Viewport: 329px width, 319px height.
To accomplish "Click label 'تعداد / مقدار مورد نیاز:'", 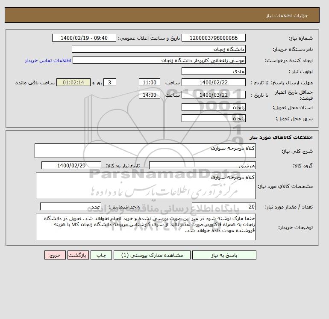I will (x=289, y=207).
